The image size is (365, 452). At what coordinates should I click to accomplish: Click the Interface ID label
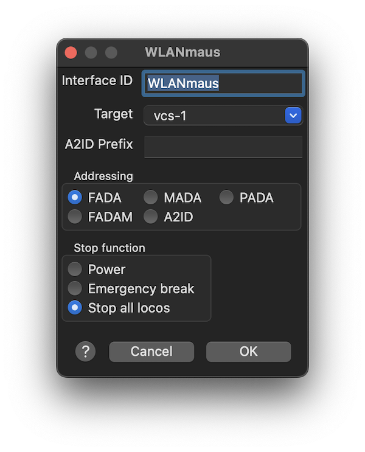pyautogui.click(x=97, y=80)
